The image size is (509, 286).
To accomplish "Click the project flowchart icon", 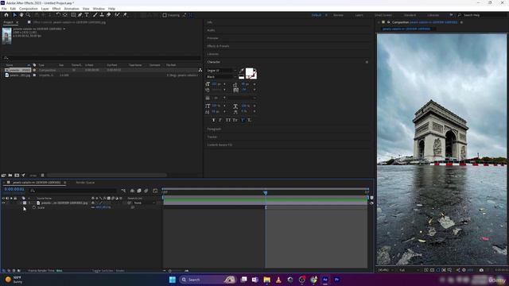I will tap(200, 70).
